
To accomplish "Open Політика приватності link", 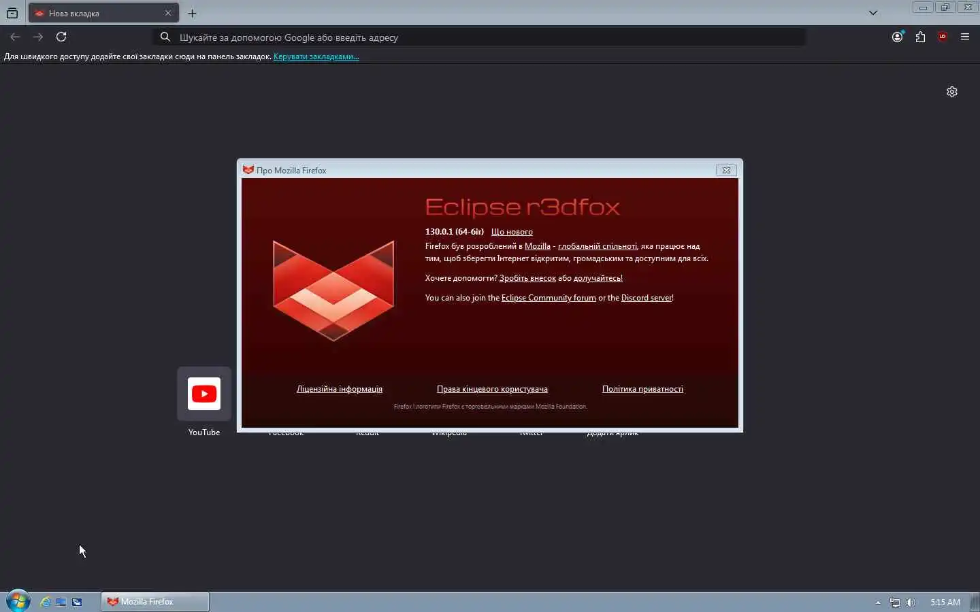I will pyautogui.click(x=642, y=389).
